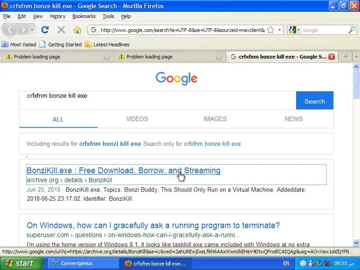Select the NEWS results tab
Viewport: 360px width, 270px height.
click(294, 119)
